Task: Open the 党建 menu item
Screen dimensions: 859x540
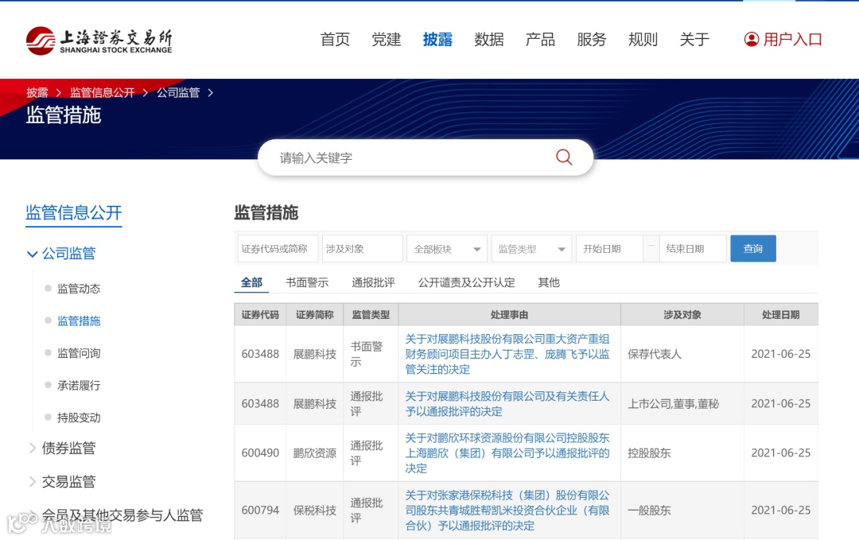Action: [387, 40]
